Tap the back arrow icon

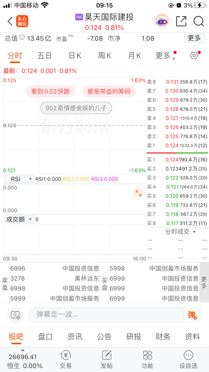10,21
